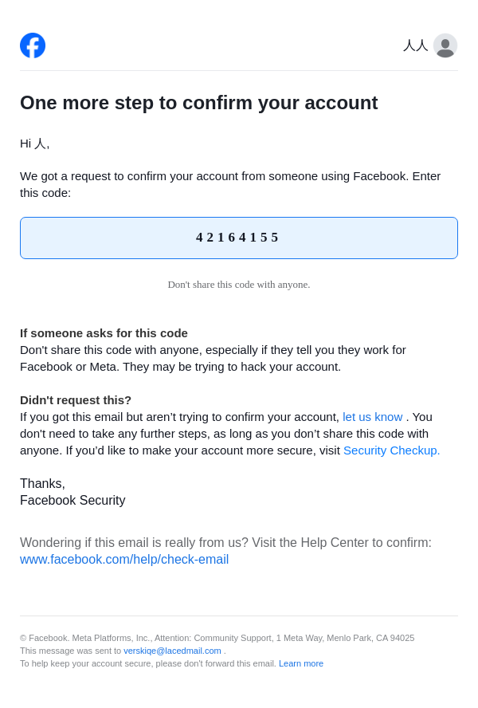Click the "If someone asks for this code" heading

point(104,332)
